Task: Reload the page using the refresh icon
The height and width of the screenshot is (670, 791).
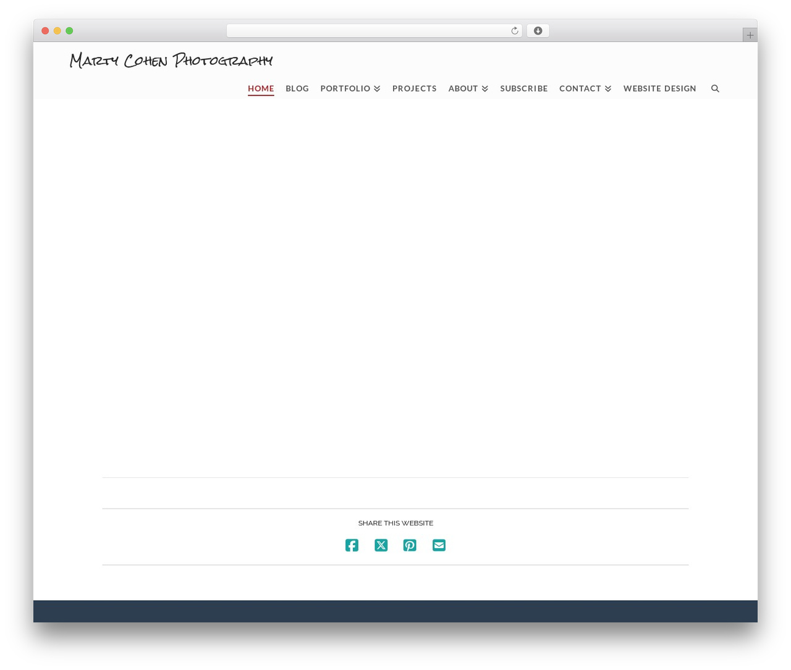Action: (x=514, y=31)
